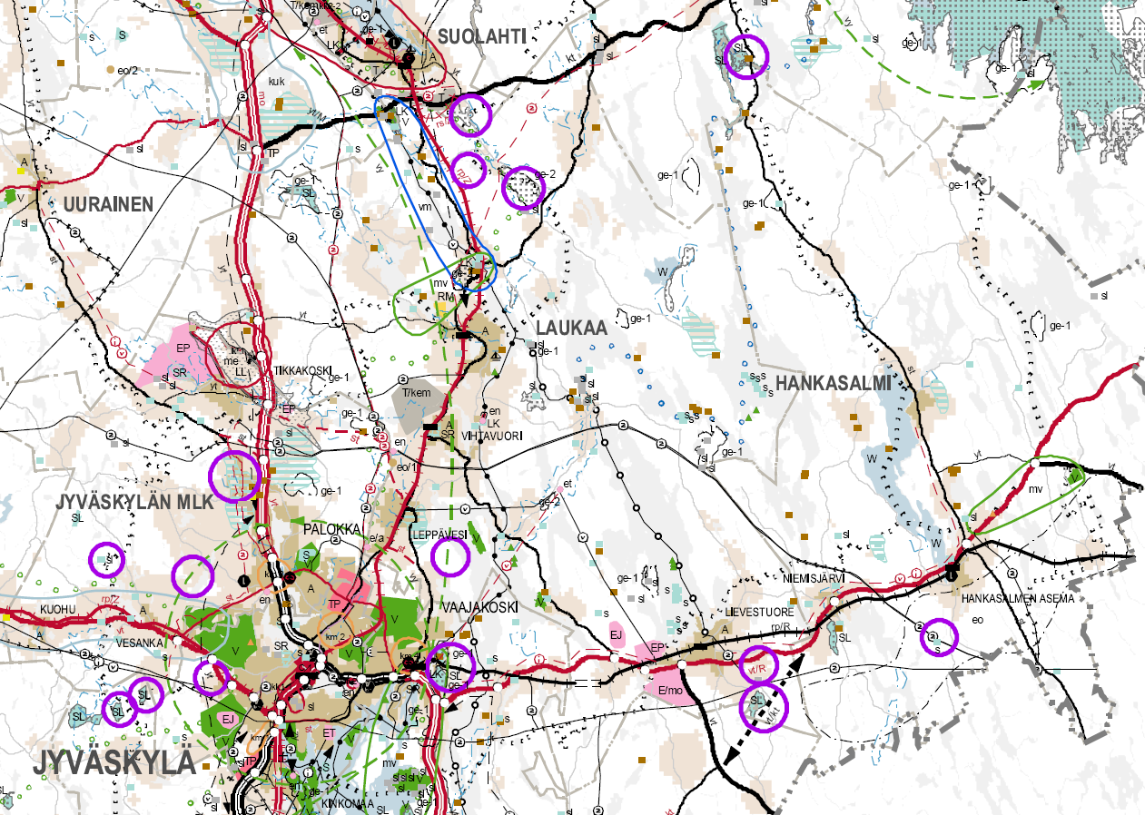Select the VIHTAVUORI place name

[x=493, y=436]
